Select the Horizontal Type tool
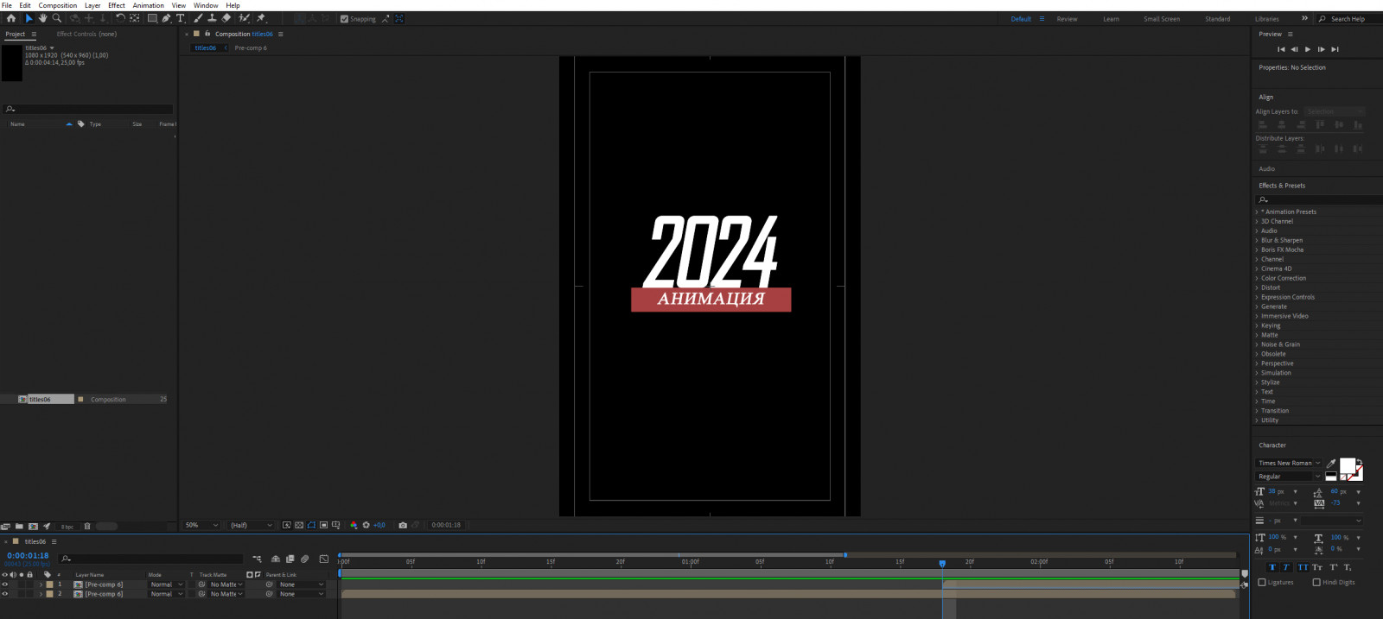The image size is (1383, 619). pos(180,18)
